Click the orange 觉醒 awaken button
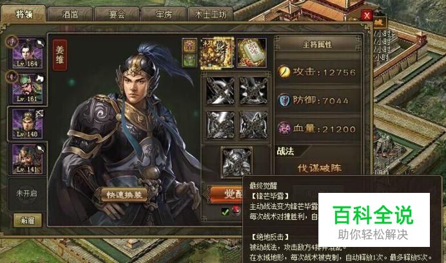This screenshot has width=446, height=263. tap(226, 194)
